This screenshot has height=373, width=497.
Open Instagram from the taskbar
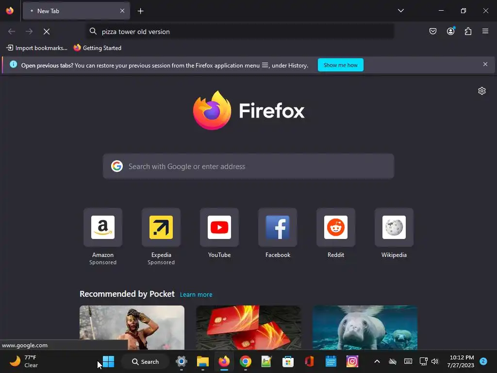coord(352,361)
